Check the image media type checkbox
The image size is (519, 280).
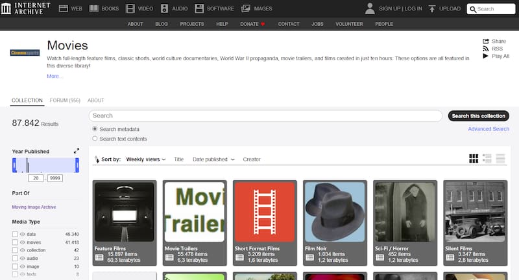pos(15,266)
